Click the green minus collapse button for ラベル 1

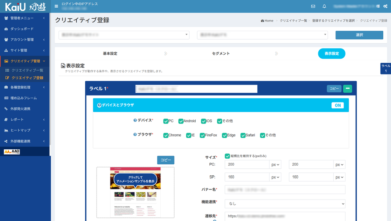pyautogui.click(x=348, y=89)
